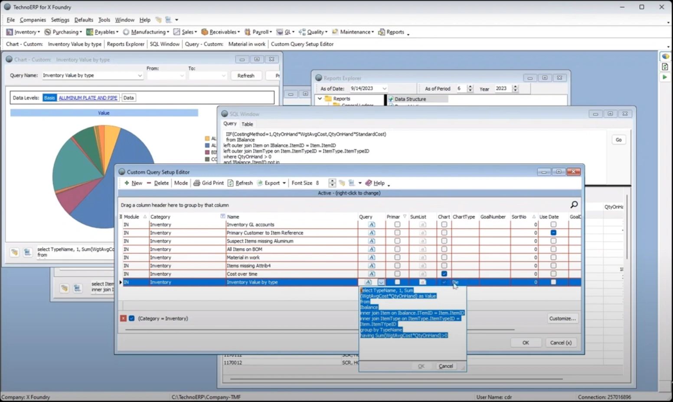Click the magnifier search icon in grid
Screen dimensions: 673x402
click(574, 205)
